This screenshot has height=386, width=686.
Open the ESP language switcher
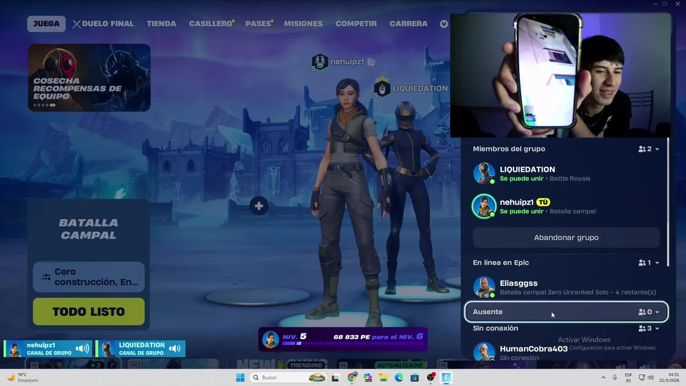[x=628, y=377]
